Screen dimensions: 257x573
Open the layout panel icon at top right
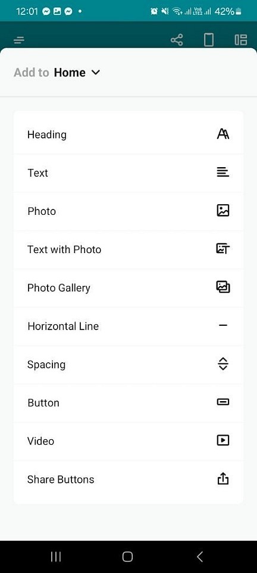pyautogui.click(x=240, y=40)
